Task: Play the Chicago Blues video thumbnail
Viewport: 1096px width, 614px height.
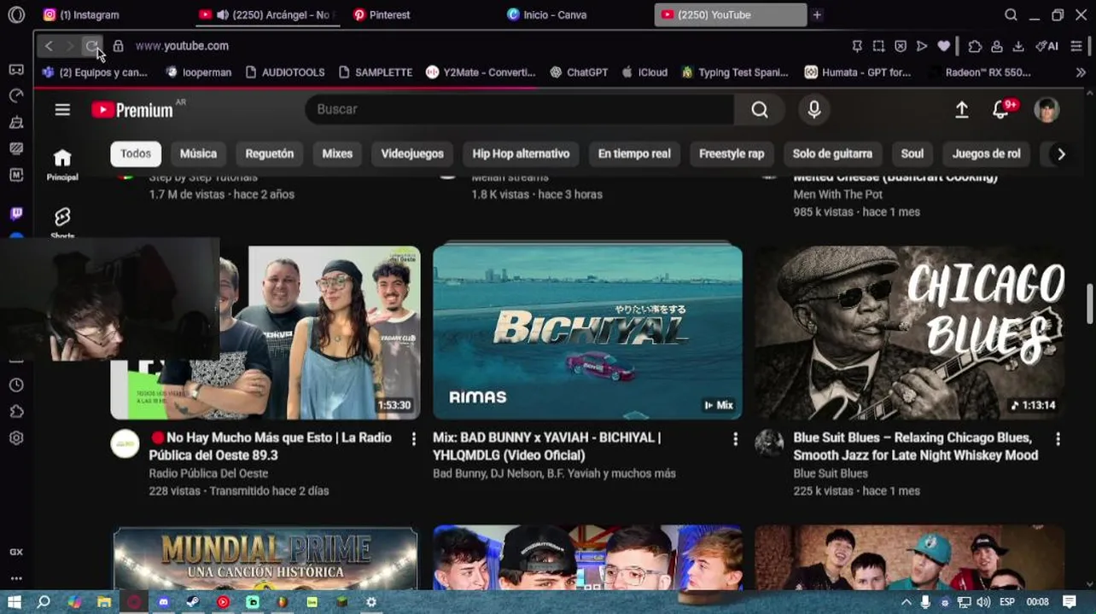Action: point(910,333)
